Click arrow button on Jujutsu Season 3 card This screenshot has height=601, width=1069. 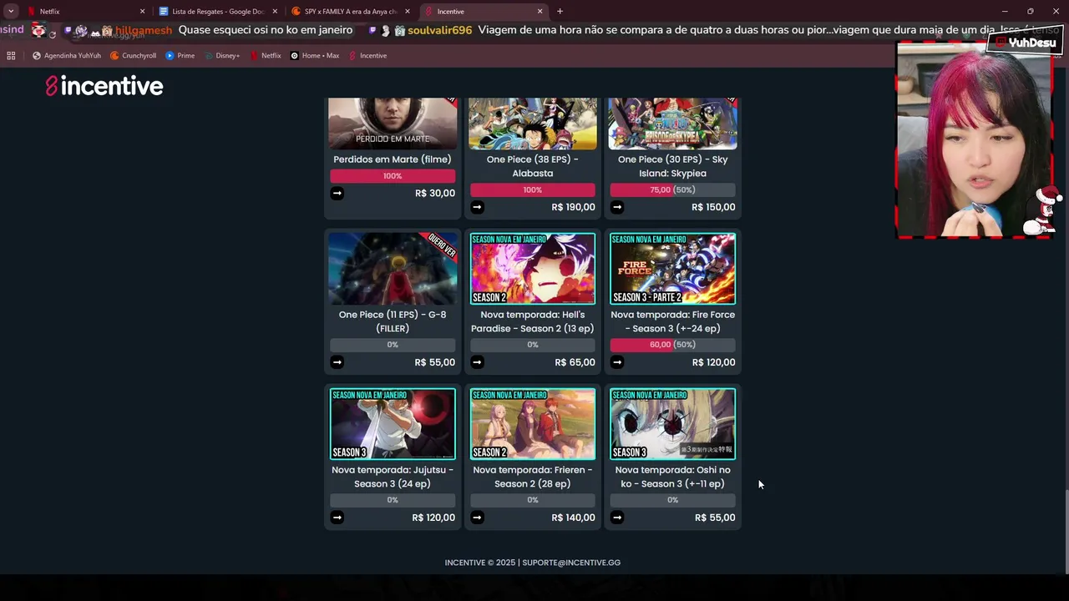pyautogui.click(x=337, y=518)
